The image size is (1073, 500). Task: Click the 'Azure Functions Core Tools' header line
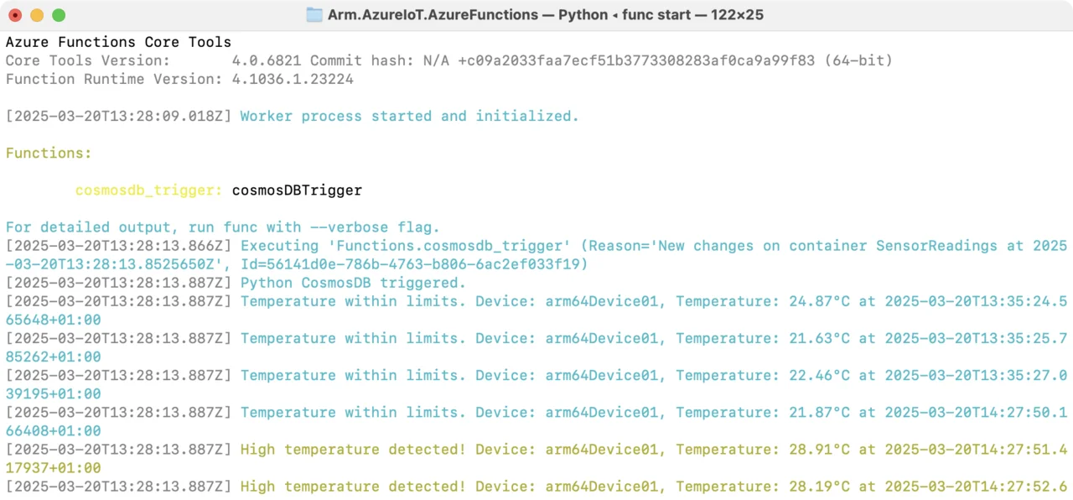(118, 42)
